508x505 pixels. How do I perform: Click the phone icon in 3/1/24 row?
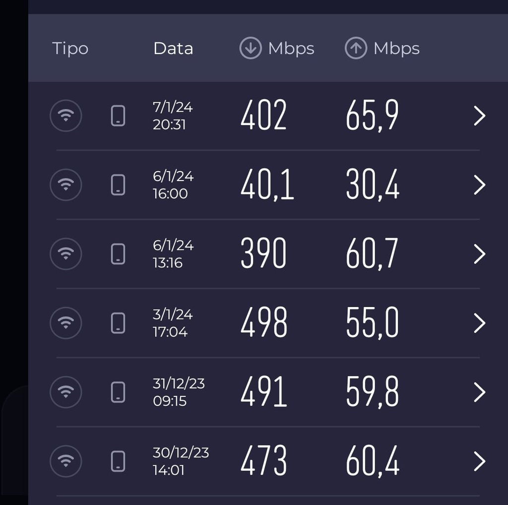coord(118,323)
